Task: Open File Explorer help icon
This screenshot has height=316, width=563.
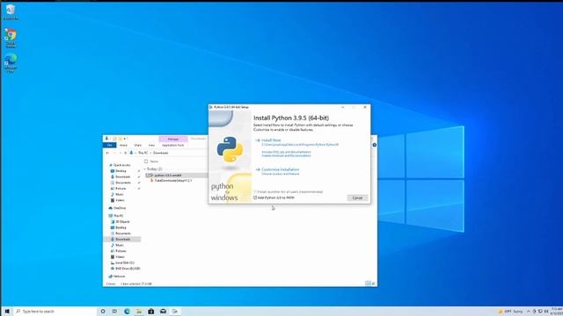Action: (375, 145)
